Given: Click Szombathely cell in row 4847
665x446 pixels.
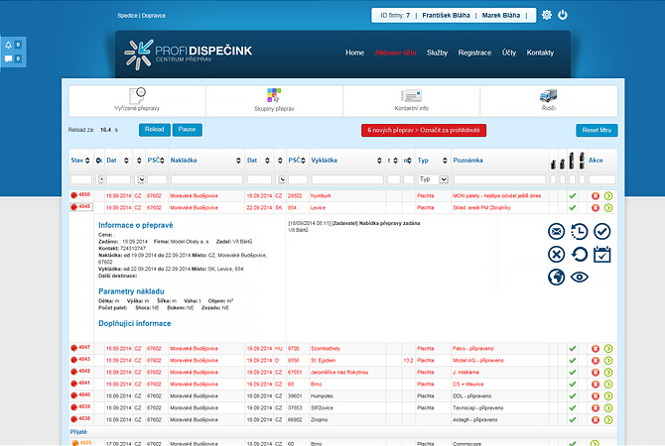Looking at the screenshot, I should 326,349.
